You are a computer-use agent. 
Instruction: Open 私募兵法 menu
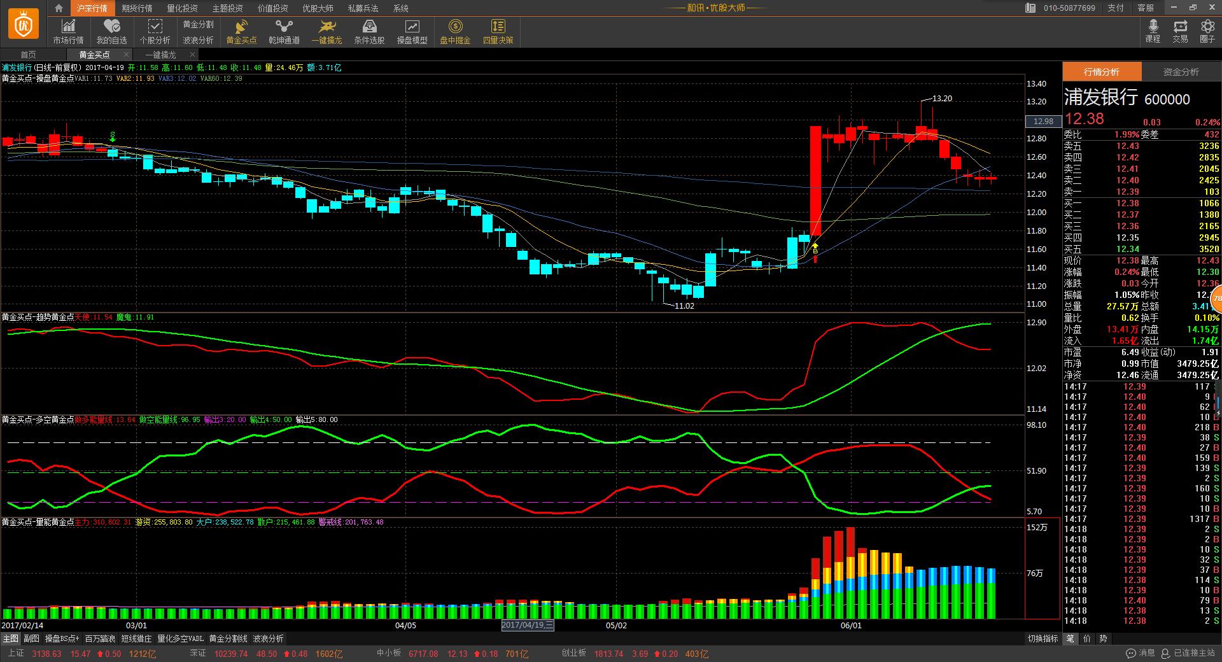[x=363, y=8]
